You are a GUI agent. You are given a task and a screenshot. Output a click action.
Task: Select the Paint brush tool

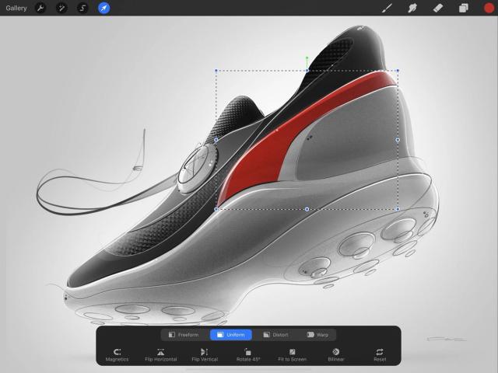point(387,8)
